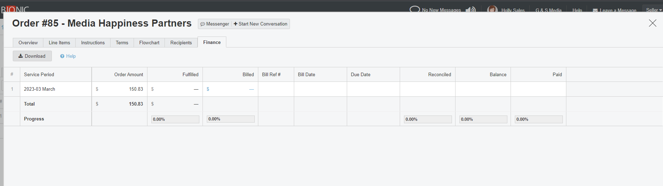Open the No New Messages indicator
The height and width of the screenshot is (186, 663).
pyautogui.click(x=436, y=10)
